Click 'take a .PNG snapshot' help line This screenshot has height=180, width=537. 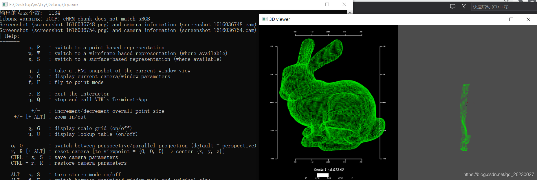point(122,71)
